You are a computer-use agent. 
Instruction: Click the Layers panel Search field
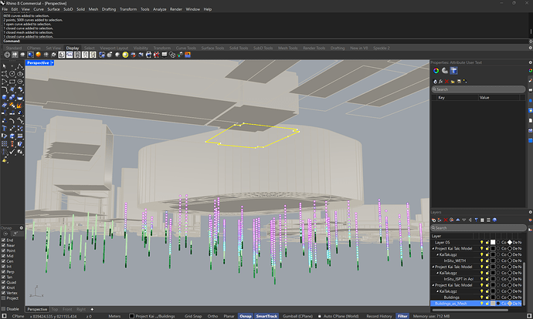click(479, 228)
